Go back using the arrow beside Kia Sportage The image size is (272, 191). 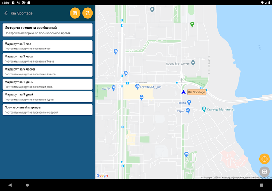coord(6,13)
